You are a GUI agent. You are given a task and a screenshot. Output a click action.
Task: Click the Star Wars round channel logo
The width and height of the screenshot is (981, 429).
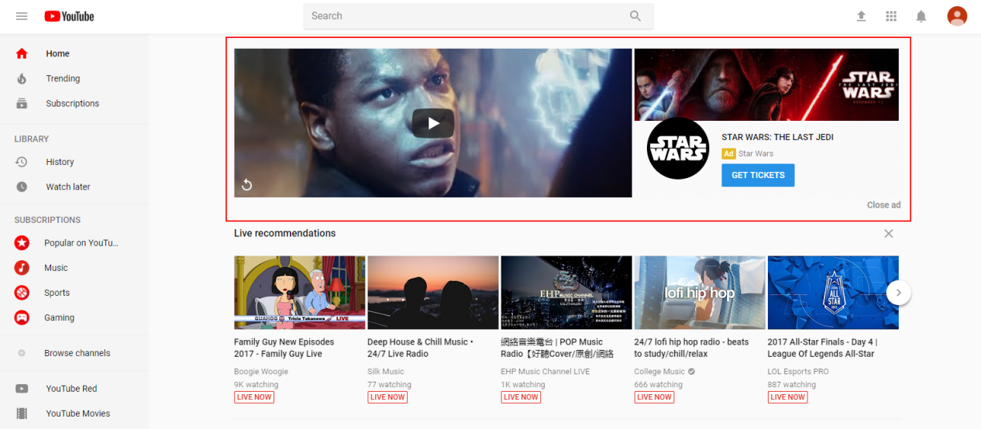(x=677, y=148)
